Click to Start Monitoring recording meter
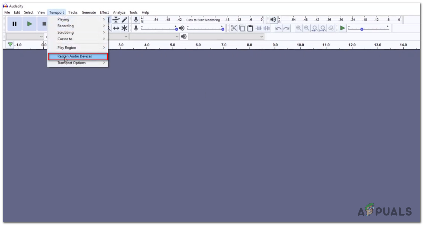The height and width of the screenshot is (225, 423). tap(203, 20)
